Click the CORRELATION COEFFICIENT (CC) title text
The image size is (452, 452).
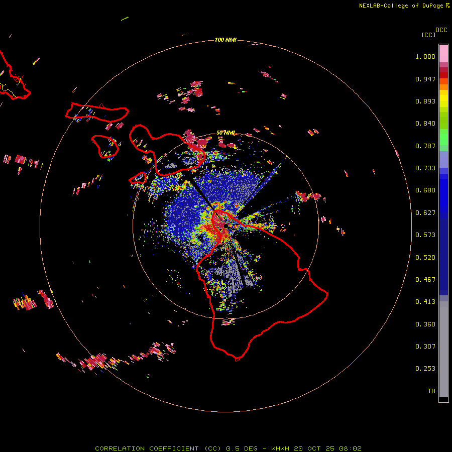pyautogui.click(x=158, y=448)
